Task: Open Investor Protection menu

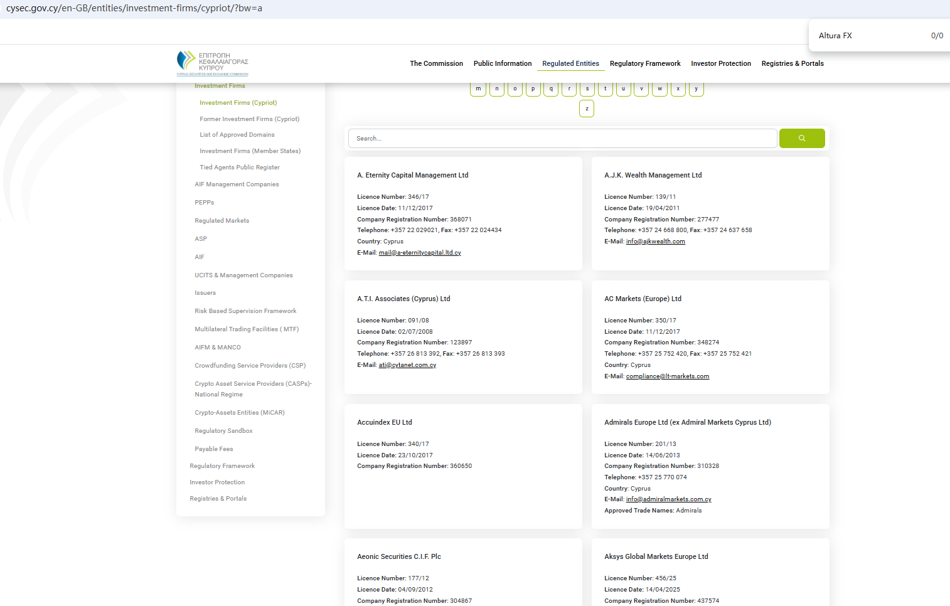Action: click(x=720, y=63)
